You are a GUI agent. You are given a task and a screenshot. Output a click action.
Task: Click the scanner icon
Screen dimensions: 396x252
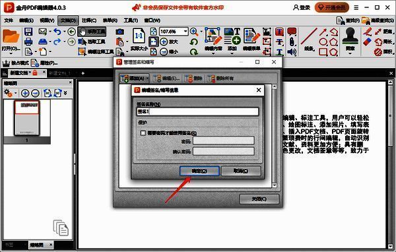(42, 42)
